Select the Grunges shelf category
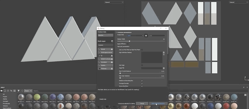This screenshot has width=249, height=109. [5, 101]
